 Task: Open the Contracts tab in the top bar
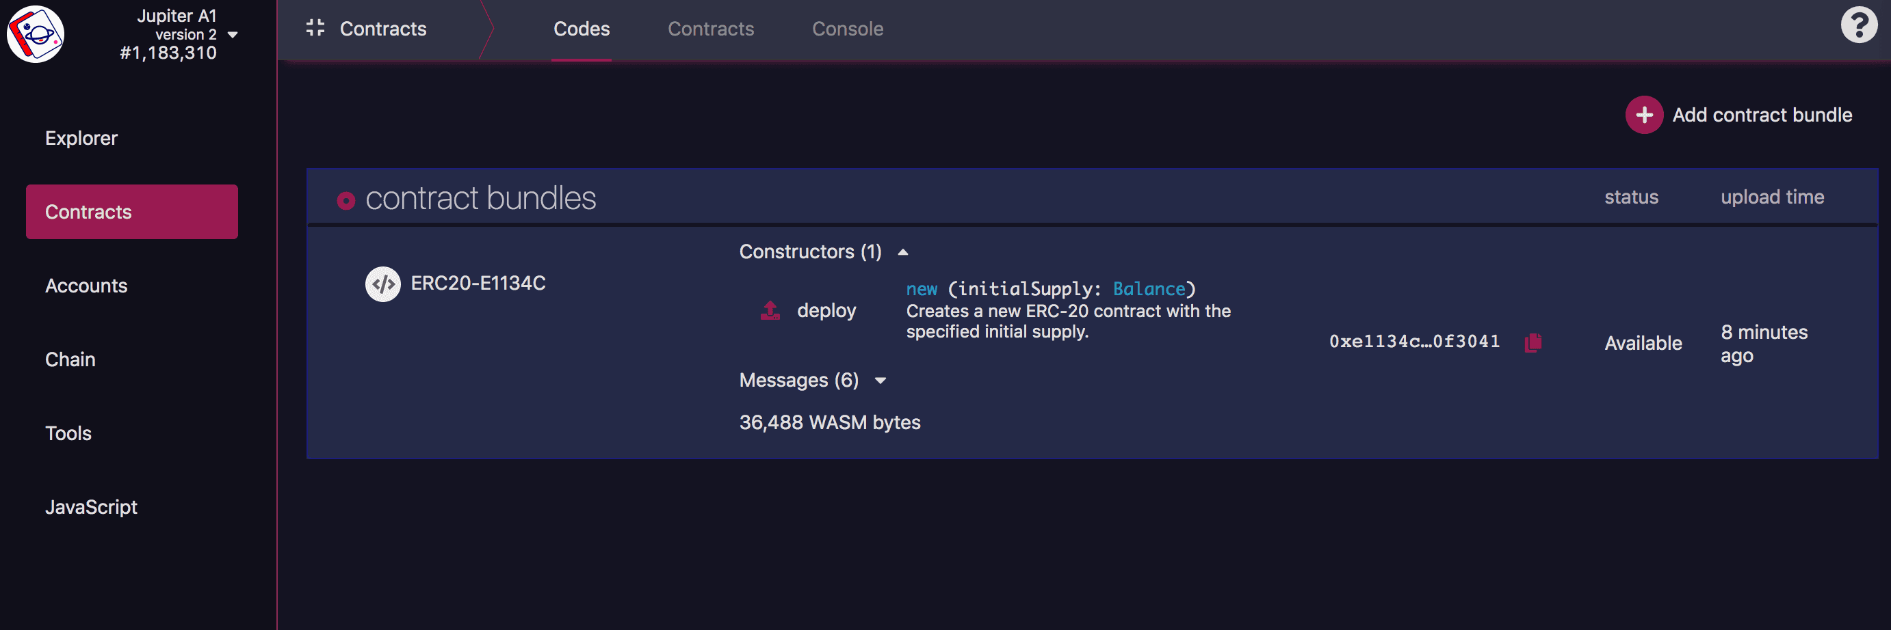pos(710,29)
